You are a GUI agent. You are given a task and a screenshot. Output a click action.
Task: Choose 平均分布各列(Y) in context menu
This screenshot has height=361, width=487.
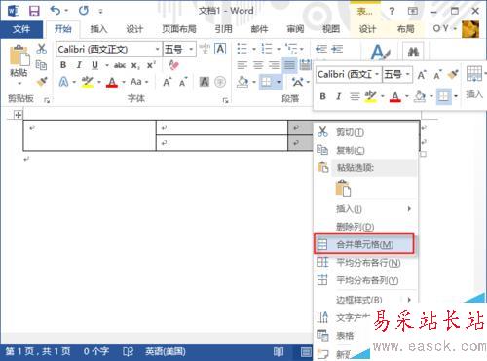367,280
